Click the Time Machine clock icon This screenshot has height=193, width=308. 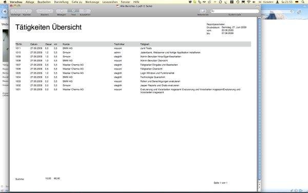click(238, 2)
